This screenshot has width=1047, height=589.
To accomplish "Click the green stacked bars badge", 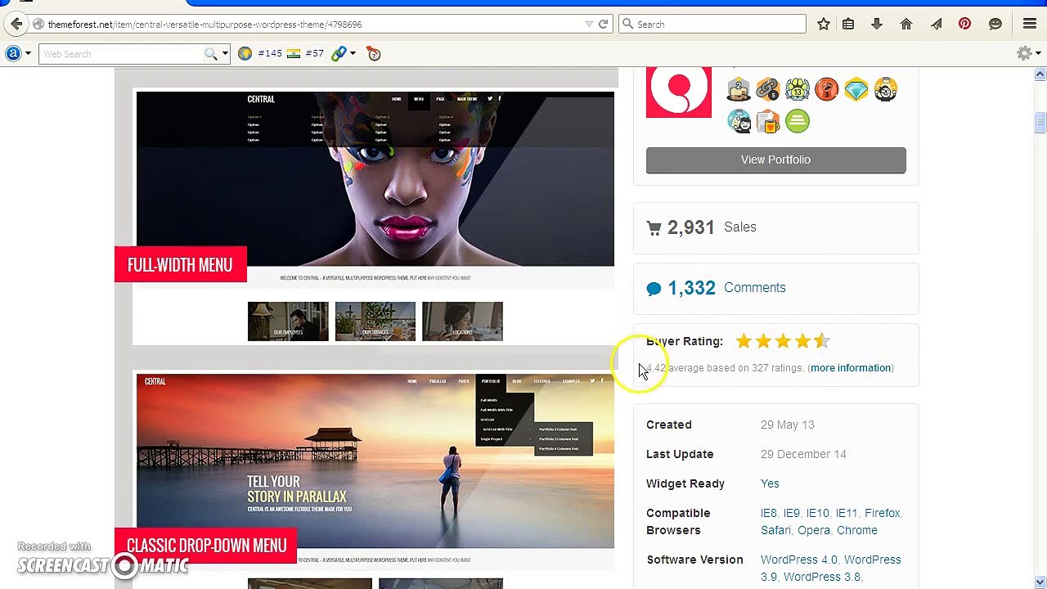I will [x=798, y=121].
